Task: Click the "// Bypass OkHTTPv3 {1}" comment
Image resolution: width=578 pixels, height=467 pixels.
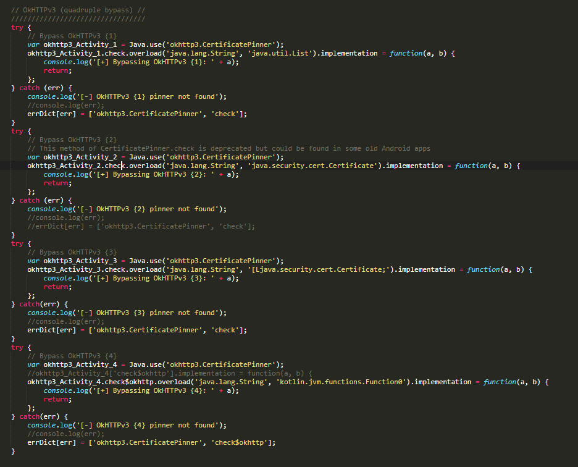Action: coord(72,36)
